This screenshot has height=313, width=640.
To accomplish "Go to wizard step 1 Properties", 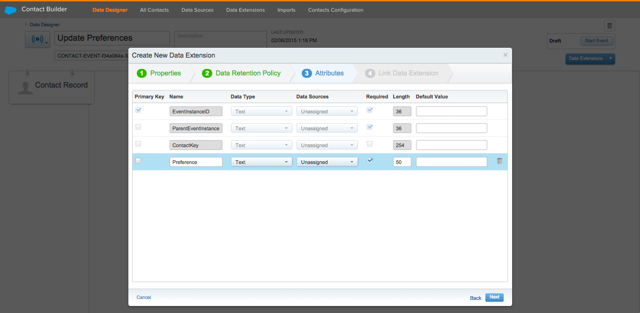I will coord(159,73).
